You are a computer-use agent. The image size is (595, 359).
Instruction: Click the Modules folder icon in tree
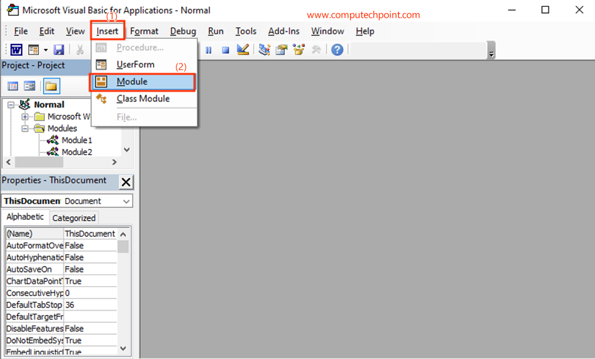(x=39, y=128)
